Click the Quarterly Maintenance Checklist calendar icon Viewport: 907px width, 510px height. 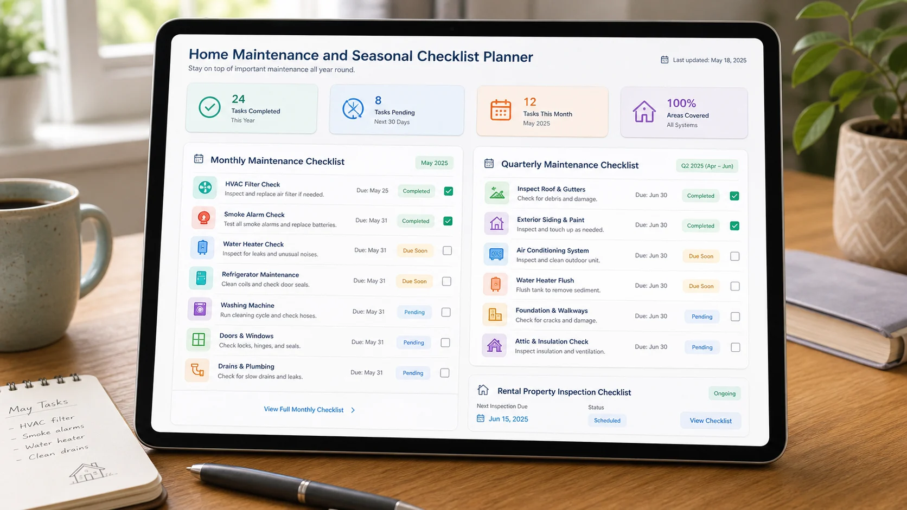tap(489, 163)
